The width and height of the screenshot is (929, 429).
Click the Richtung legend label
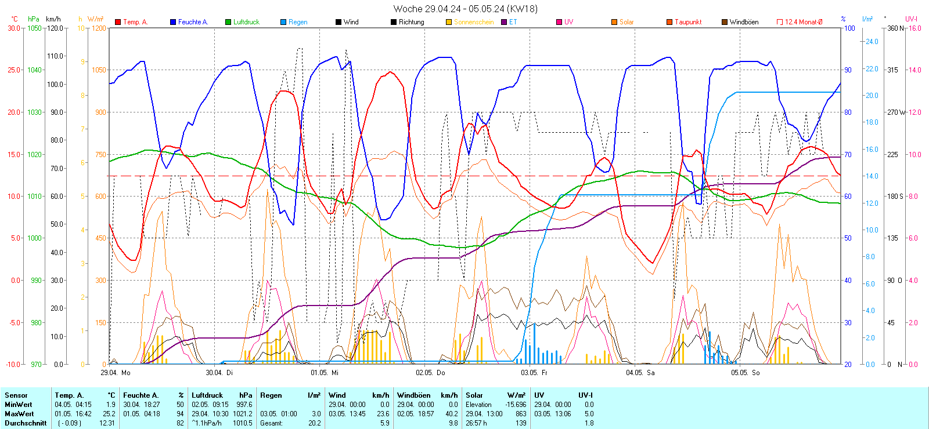411,22
